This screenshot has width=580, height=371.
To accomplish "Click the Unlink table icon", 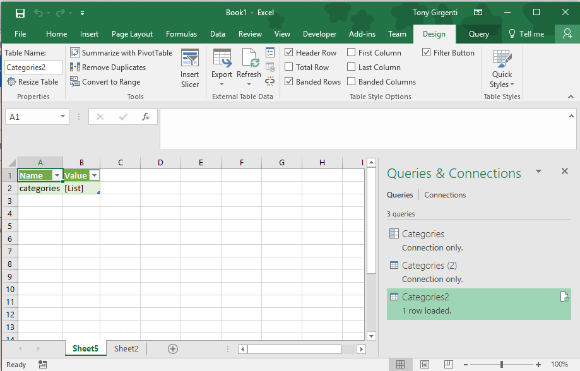I will (270, 82).
